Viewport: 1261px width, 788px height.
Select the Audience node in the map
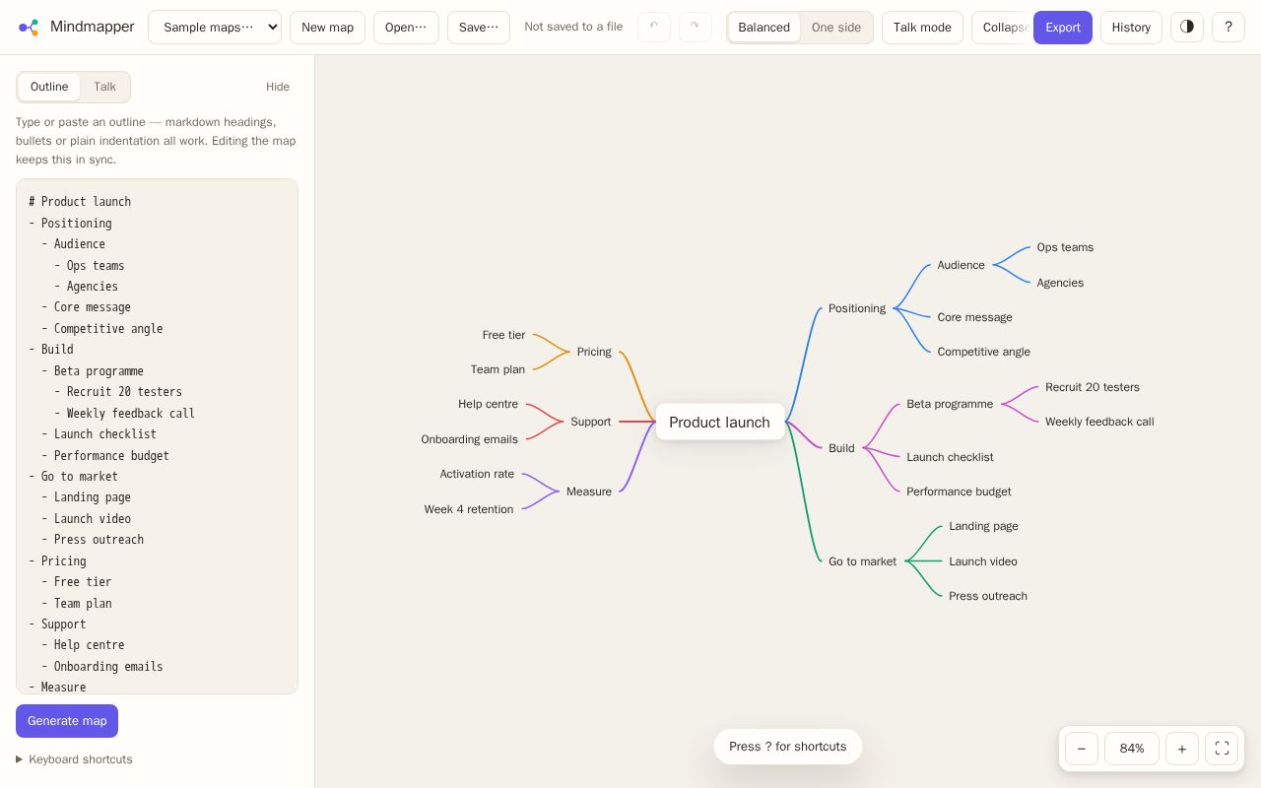coord(962,265)
